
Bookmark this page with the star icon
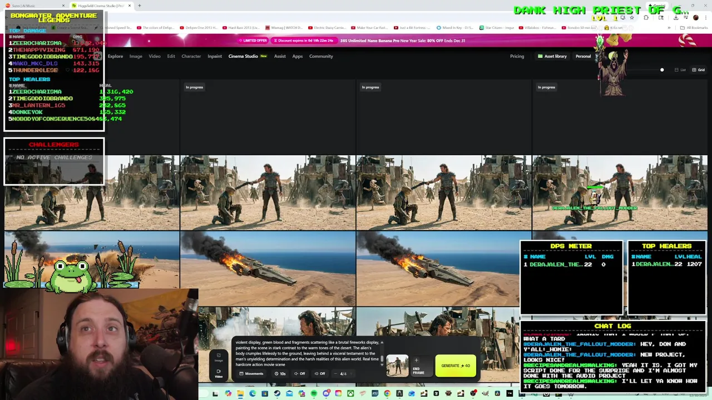631,17
